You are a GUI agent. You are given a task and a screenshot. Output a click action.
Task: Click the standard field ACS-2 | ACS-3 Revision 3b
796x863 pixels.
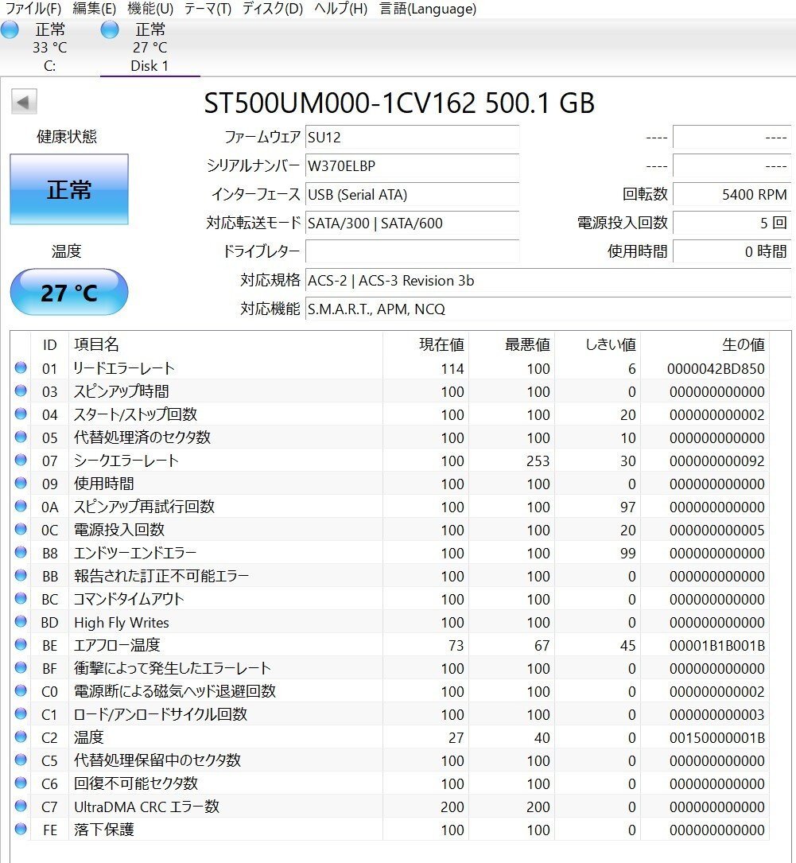[x=549, y=280]
